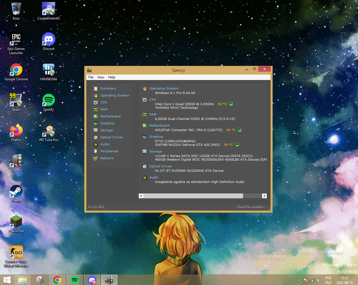358x285 pixels.
Task: Click the Operating System heading link in summary
Action: (x=164, y=88)
